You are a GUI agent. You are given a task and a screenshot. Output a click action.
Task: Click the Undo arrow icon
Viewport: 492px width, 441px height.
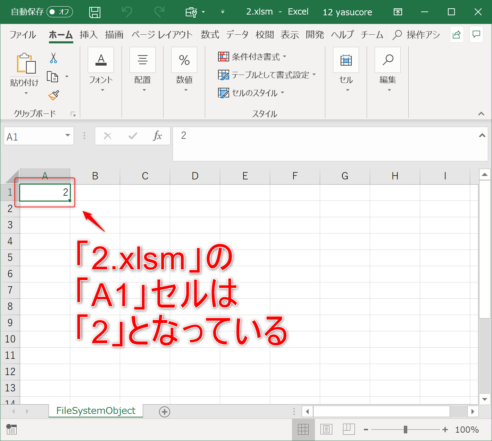click(127, 12)
